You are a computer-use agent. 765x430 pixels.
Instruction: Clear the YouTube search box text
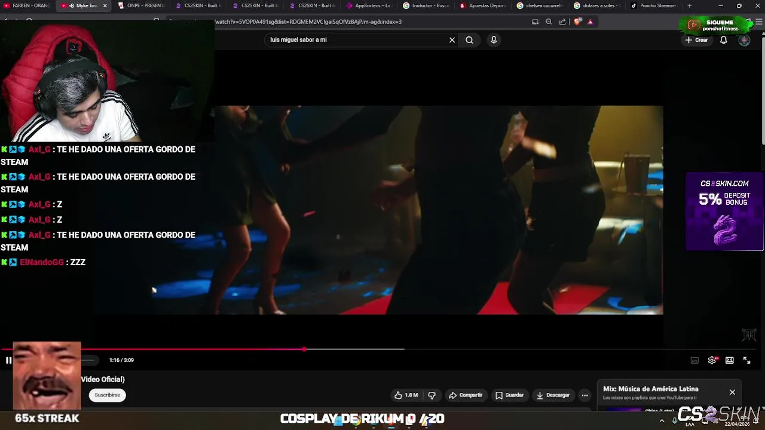(452, 40)
